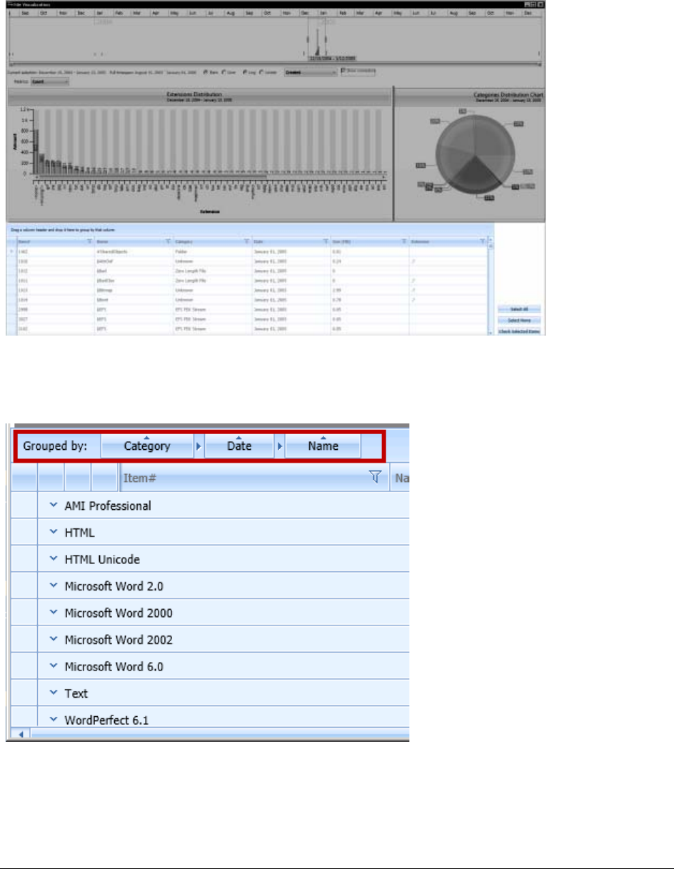The height and width of the screenshot is (869, 674).
Task: Expand the Microsoft Word 6.0 group
Action: [53, 666]
